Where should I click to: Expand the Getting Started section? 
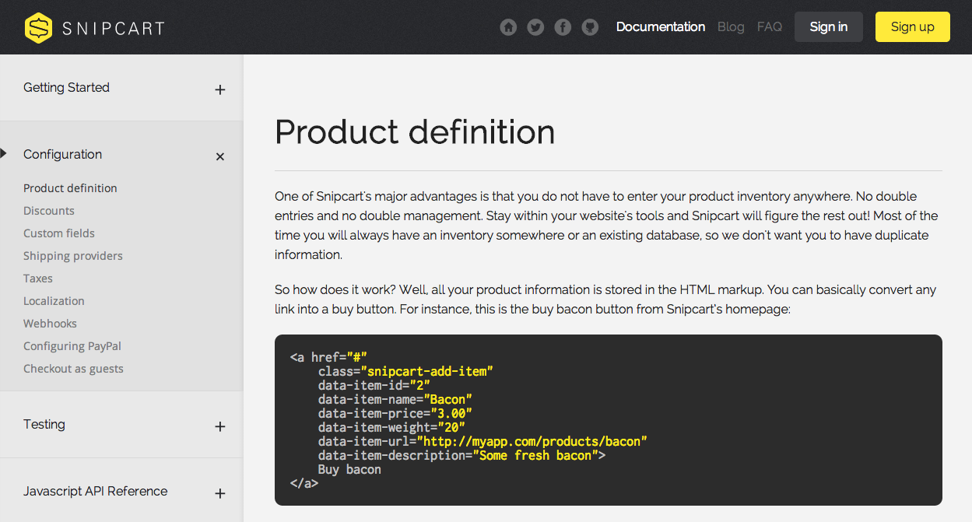(x=220, y=89)
